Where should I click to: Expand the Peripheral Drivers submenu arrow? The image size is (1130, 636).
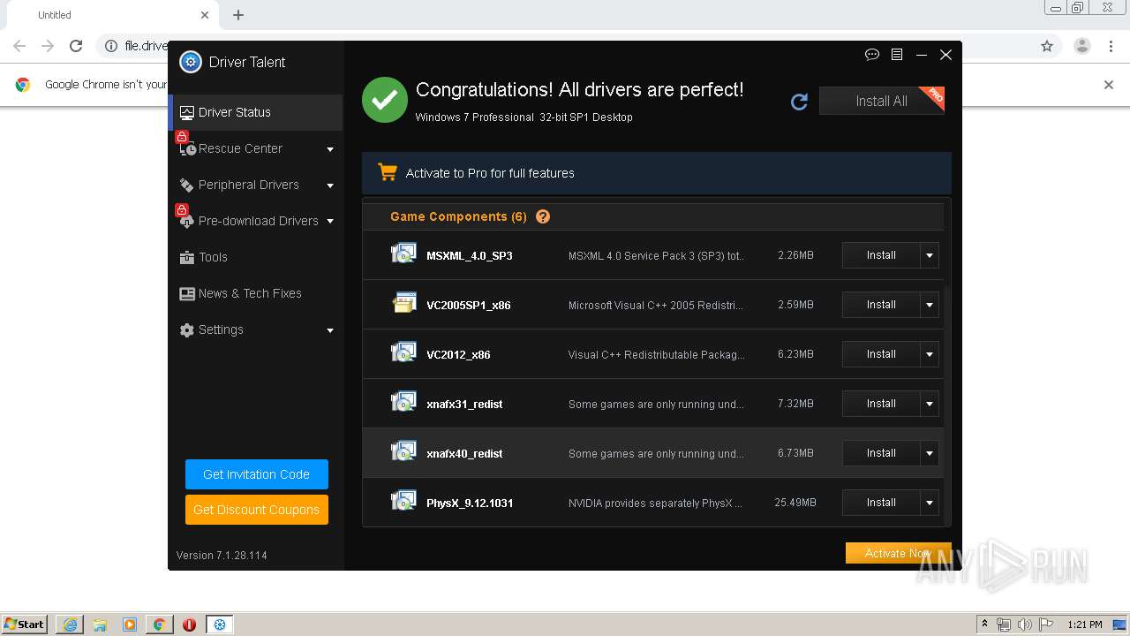click(330, 185)
